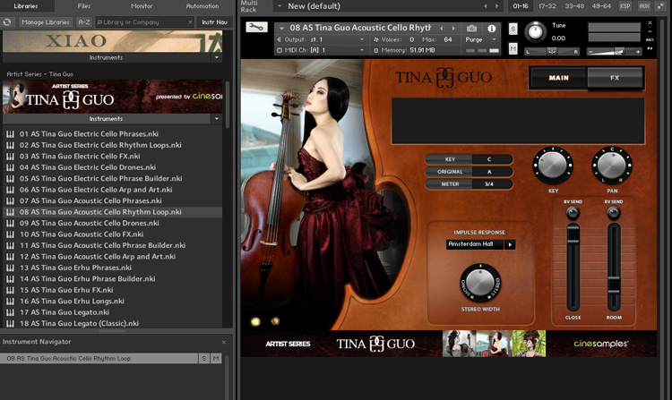The width and height of the screenshot is (672, 400).
Task: Refresh libraries with the circular arrows icon
Action: coord(7,21)
